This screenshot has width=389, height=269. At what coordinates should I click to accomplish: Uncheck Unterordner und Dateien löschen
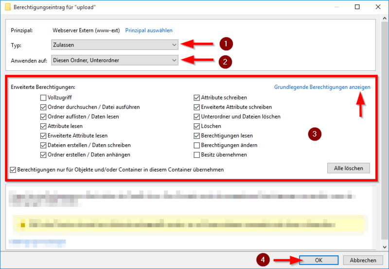pyautogui.click(x=197, y=117)
